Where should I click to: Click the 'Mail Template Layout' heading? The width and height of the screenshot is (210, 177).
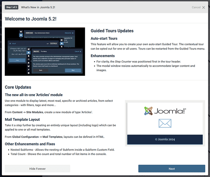click(22, 119)
